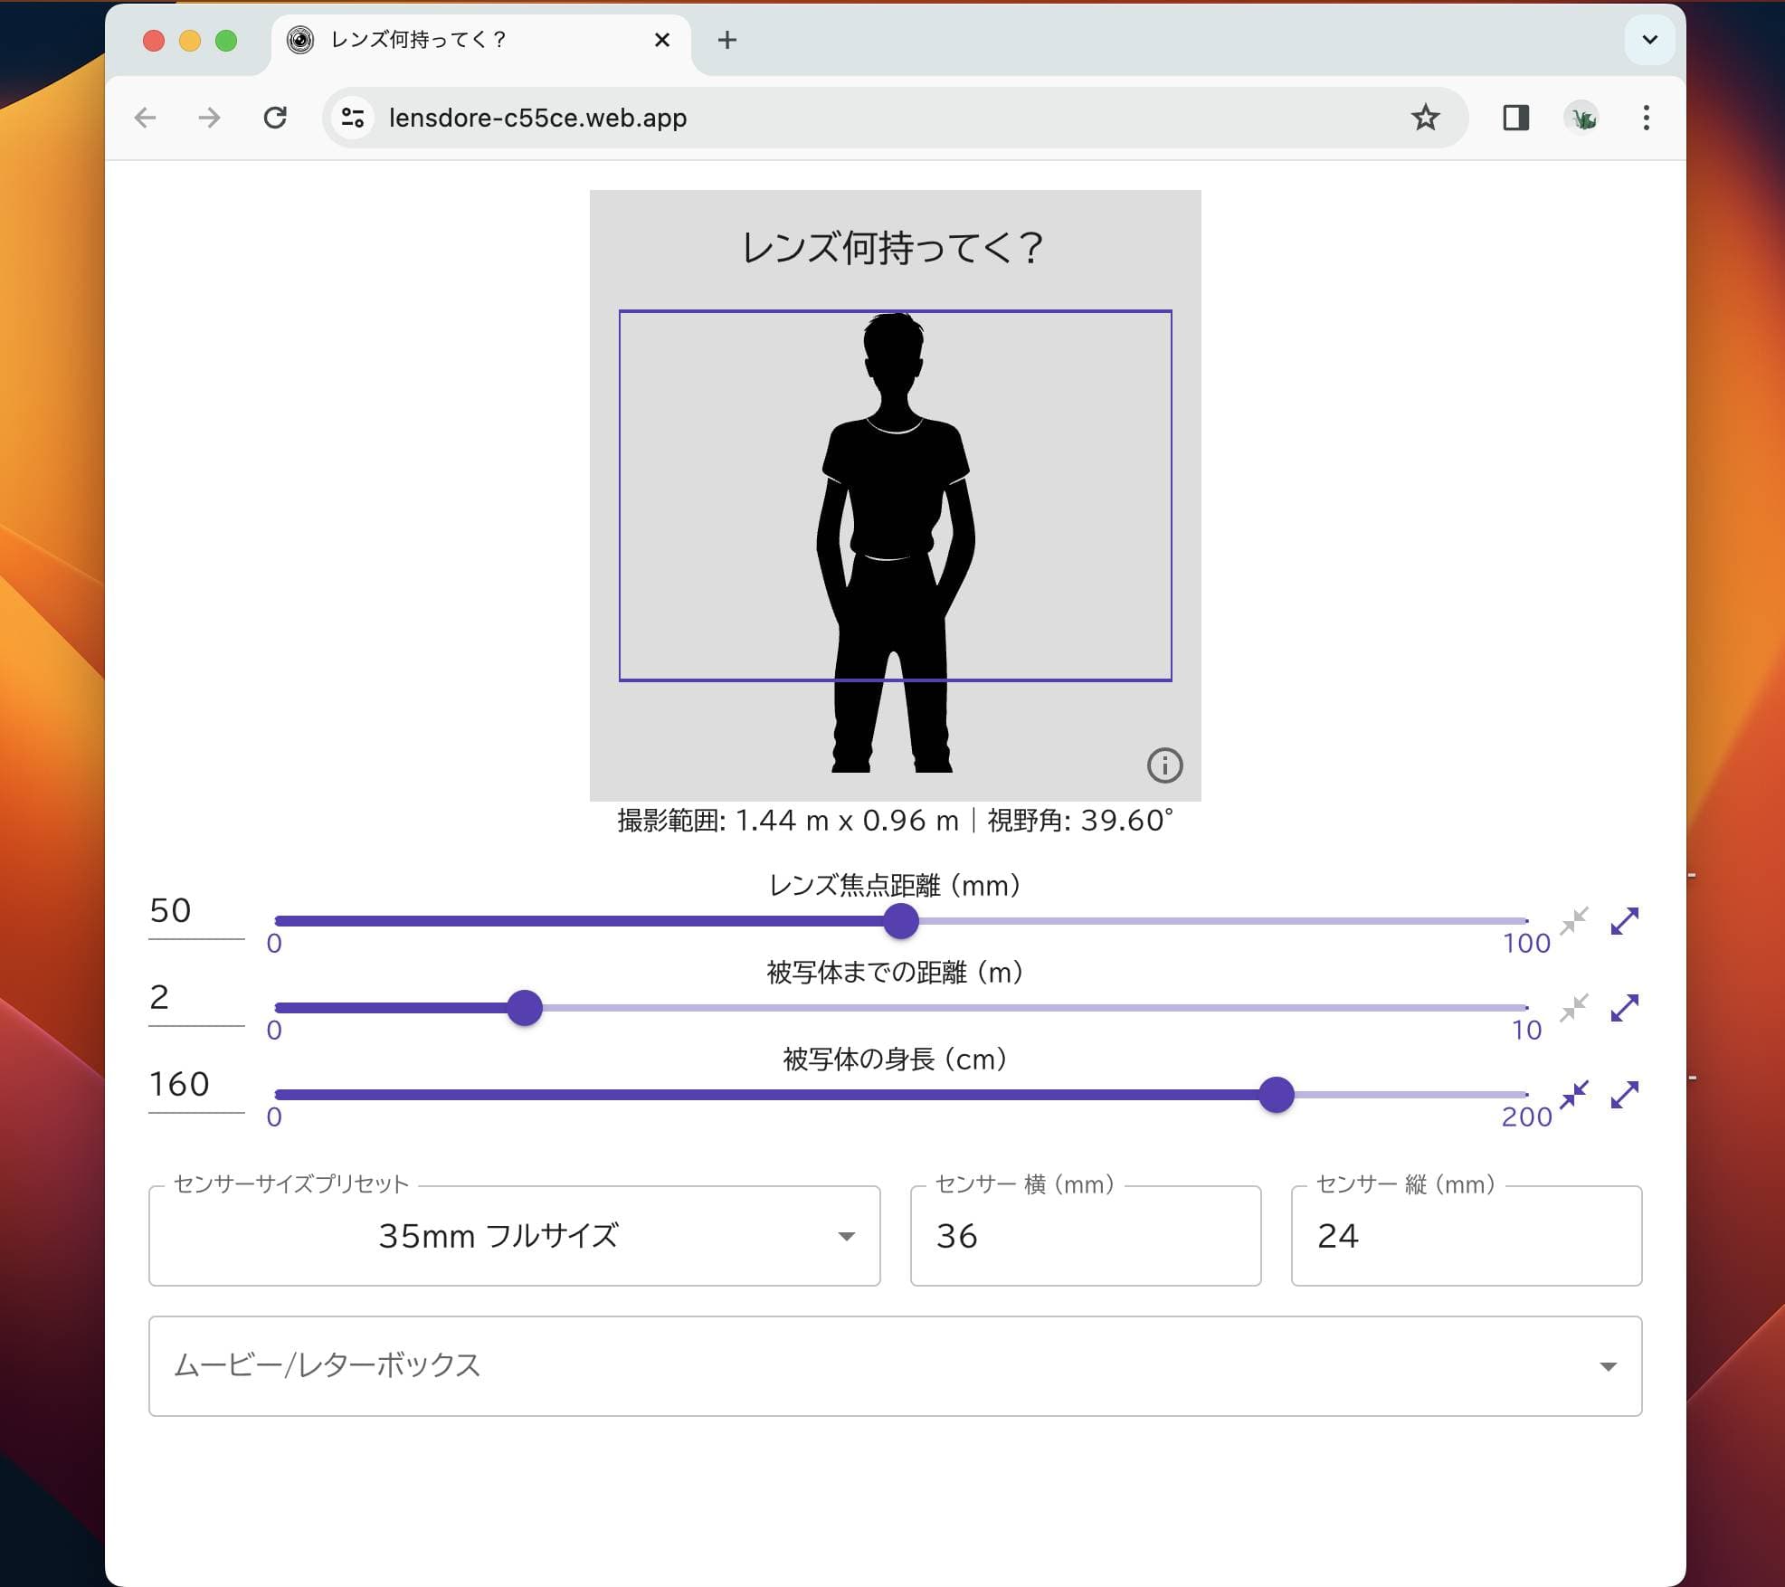Shrink the subject height slider range
The width and height of the screenshot is (1785, 1587).
click(1574, 1095)
